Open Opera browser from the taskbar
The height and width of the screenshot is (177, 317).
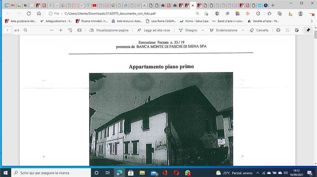(x=176, y=173)
